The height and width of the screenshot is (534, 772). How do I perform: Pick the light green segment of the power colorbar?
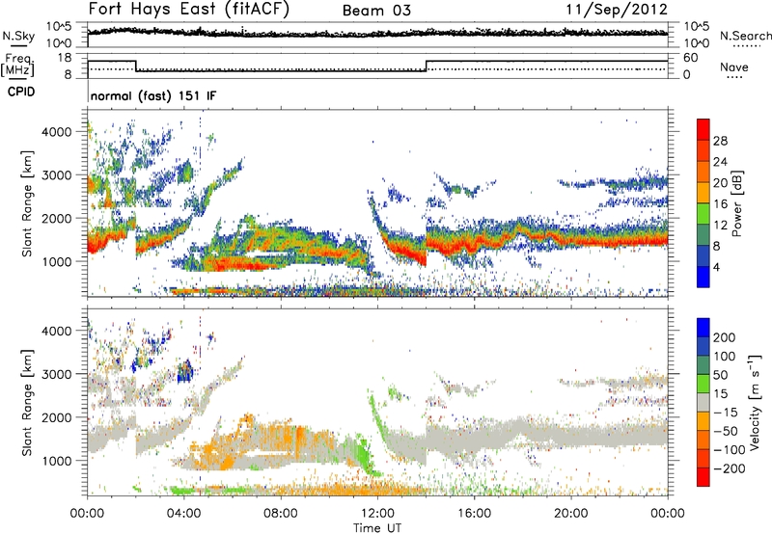click(703, 214)
